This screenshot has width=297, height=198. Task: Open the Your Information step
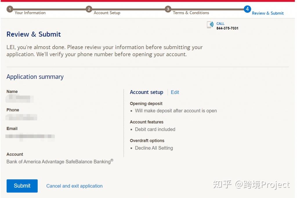[x=30, y=13]
